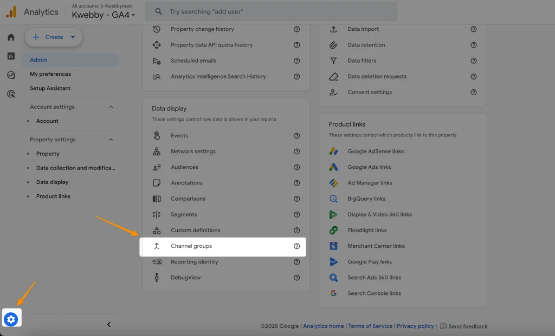Click the Comparisons icon
This screenshot has height=336, width=555.
coord(156,199)
